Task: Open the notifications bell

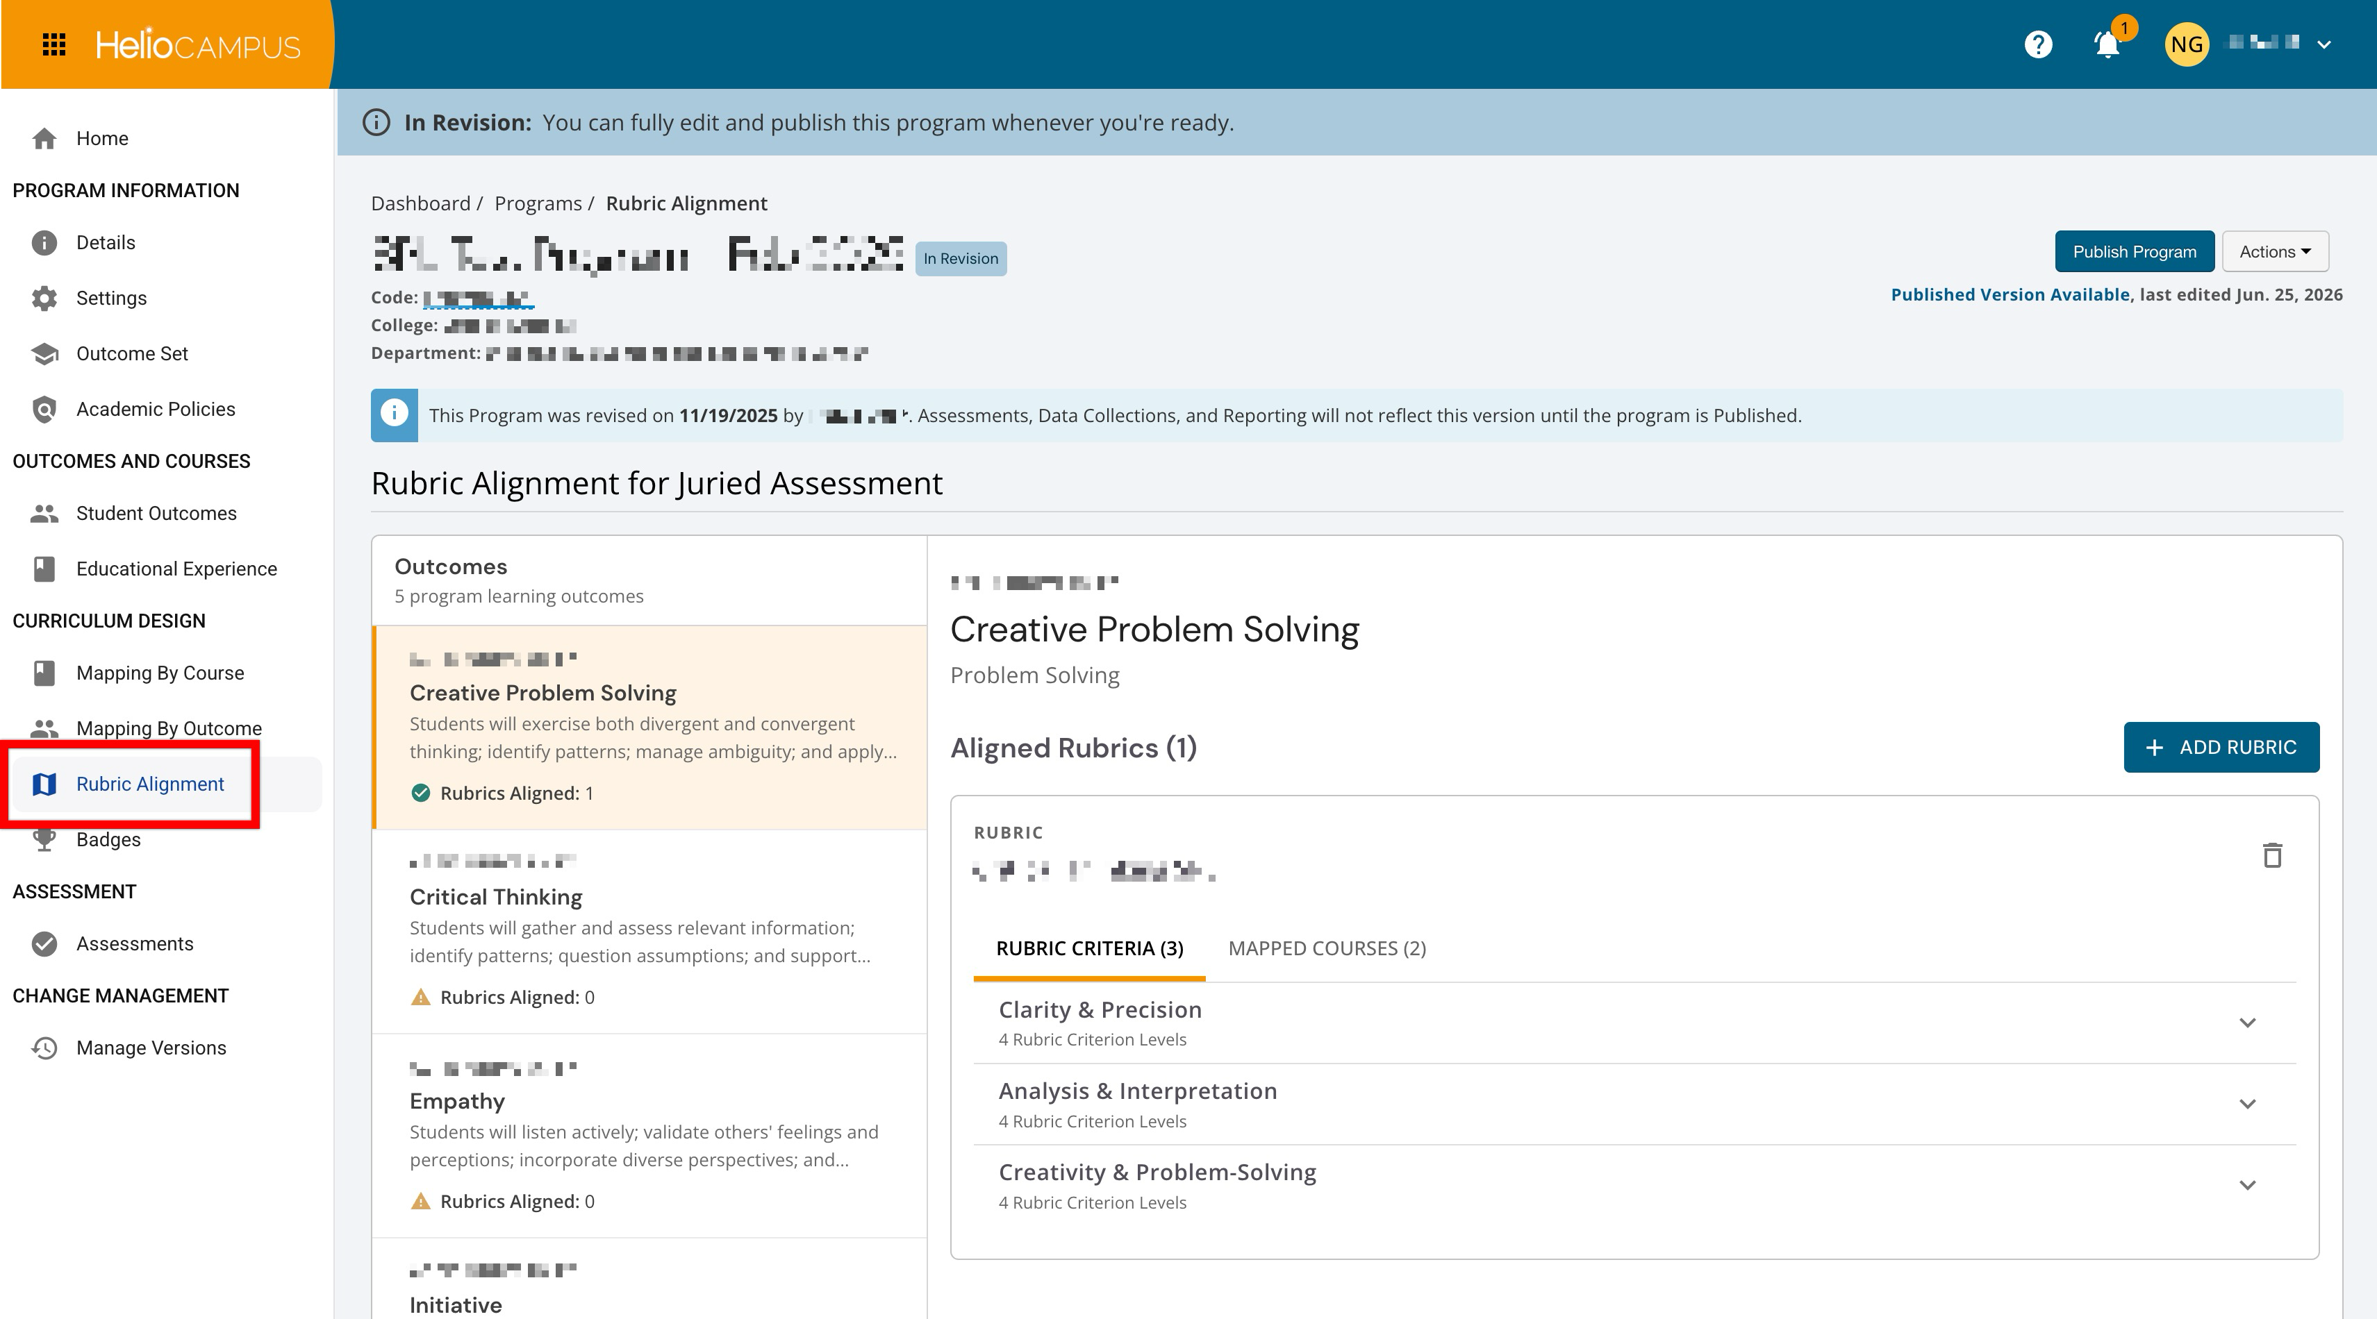Action: tap(2107, 44)
